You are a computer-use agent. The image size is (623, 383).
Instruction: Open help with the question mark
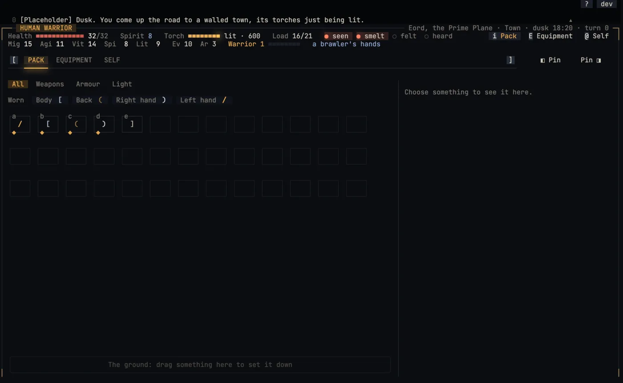(x=587, y=4)
